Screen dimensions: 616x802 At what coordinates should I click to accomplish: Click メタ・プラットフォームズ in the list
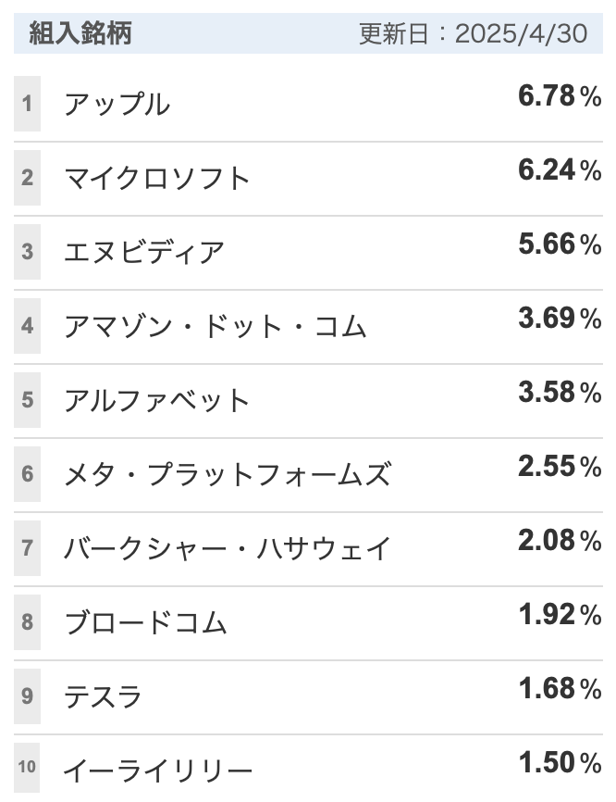pos(228,474)
